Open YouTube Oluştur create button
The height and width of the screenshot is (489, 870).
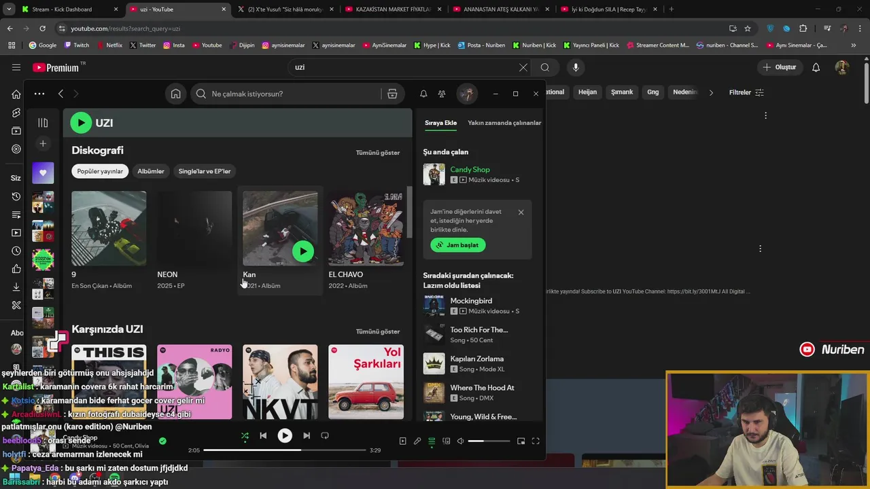[x=779, y=67]
